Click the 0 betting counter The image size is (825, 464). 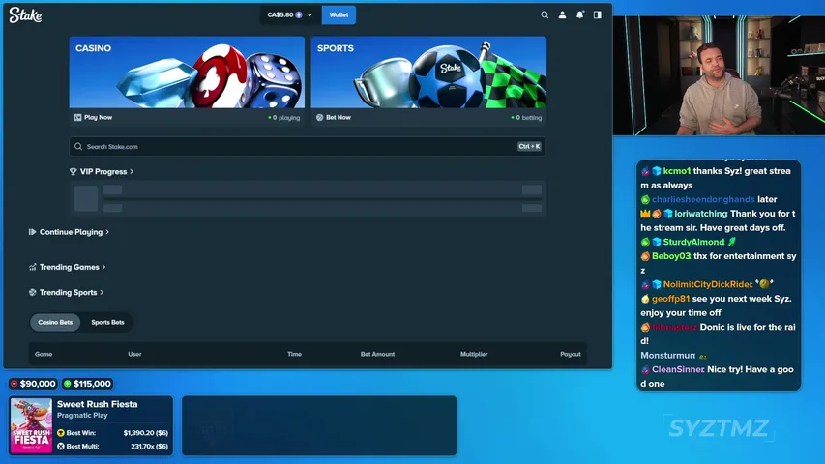526,118
